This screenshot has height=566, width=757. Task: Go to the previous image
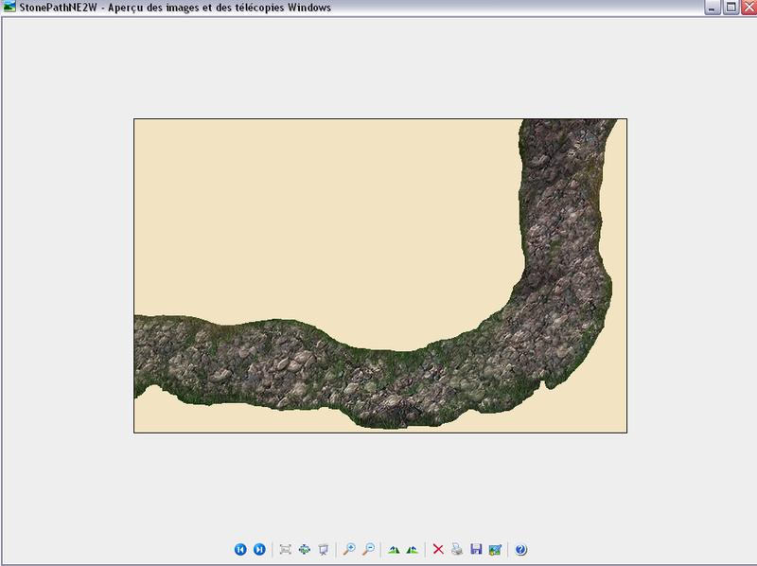[240, 549]
